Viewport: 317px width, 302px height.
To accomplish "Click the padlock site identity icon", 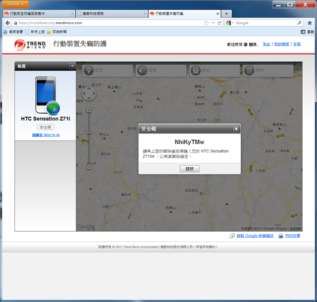I will click(x=15, y=23).
